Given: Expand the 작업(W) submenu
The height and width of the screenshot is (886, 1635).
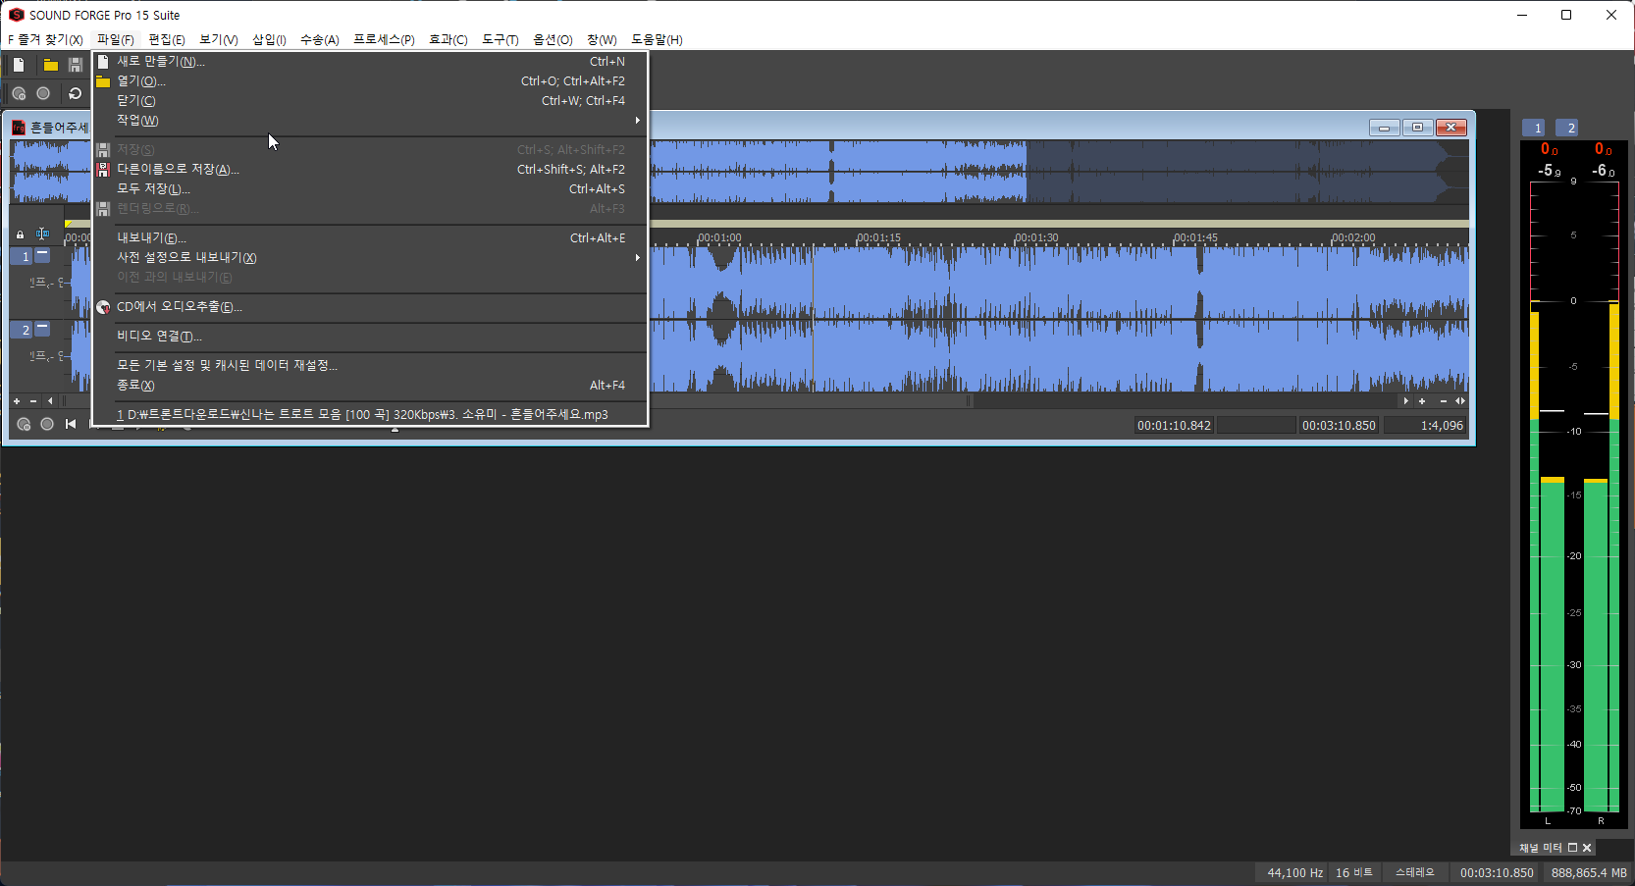Looking at the screenshot, I should (370, 120).
